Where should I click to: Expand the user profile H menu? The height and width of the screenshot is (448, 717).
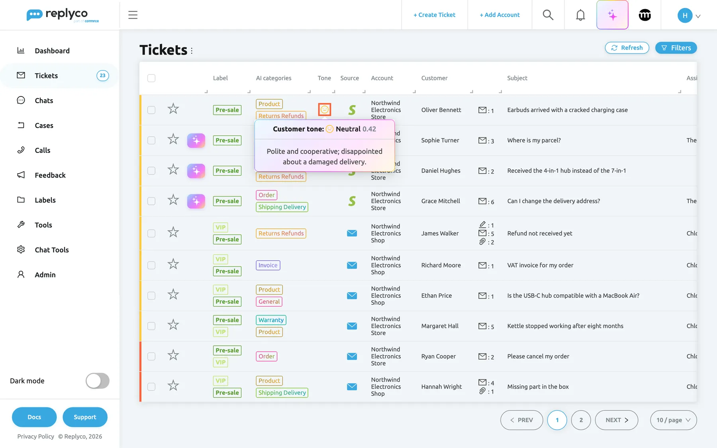pyautogui.click(x=689, y=16)
